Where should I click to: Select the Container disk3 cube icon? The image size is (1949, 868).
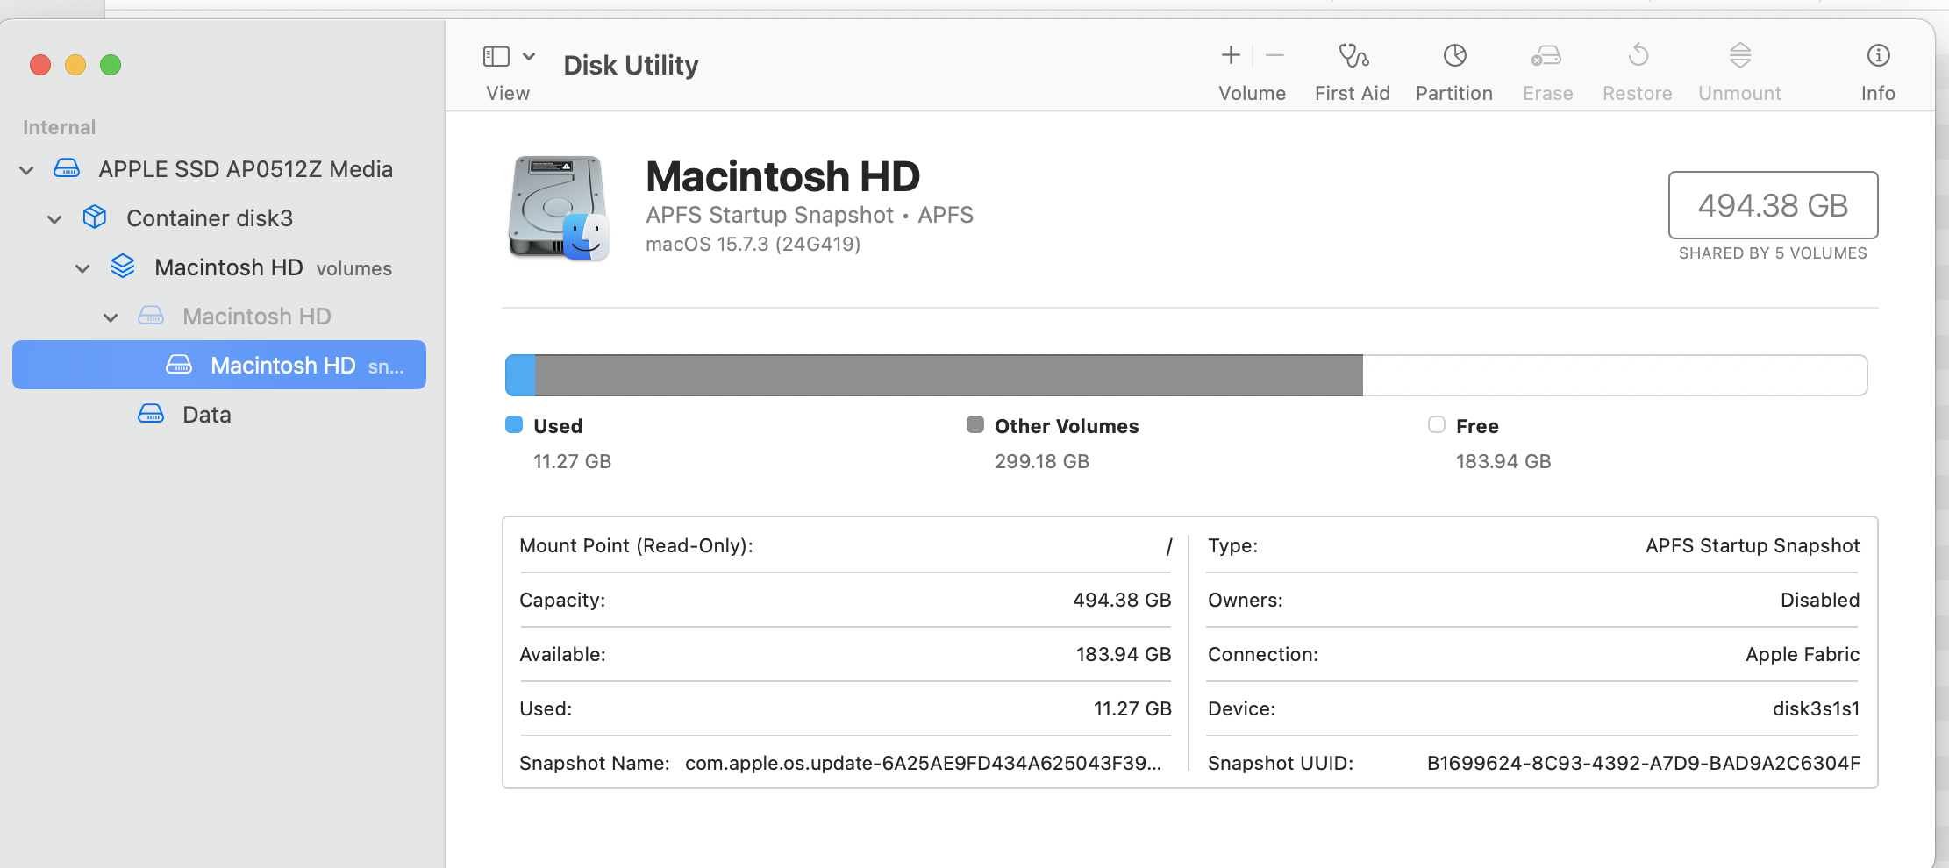pyautogui.click(x=95, y=217)
